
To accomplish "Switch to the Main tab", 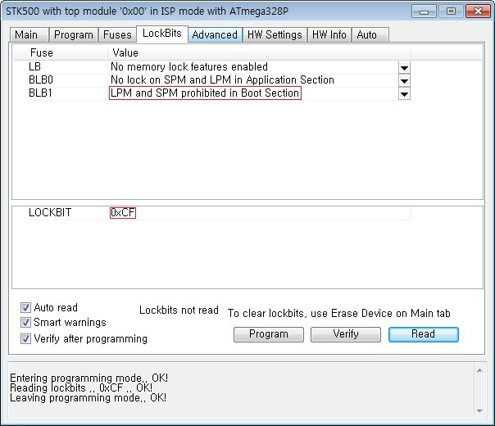I will click(29, 34).
